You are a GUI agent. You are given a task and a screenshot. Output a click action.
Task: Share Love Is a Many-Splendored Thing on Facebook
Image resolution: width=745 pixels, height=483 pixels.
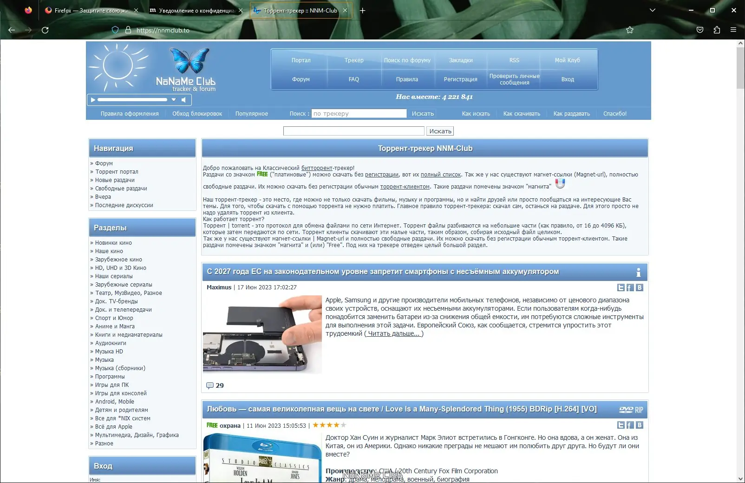(x=630, y=425)
